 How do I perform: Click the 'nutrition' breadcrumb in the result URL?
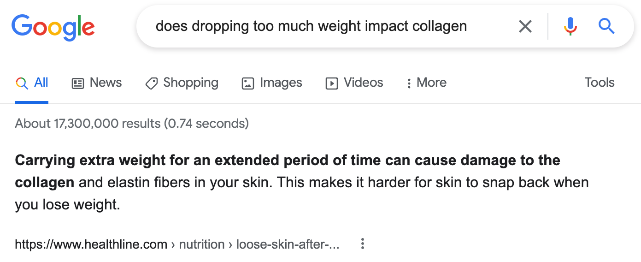tap(202, 244)
